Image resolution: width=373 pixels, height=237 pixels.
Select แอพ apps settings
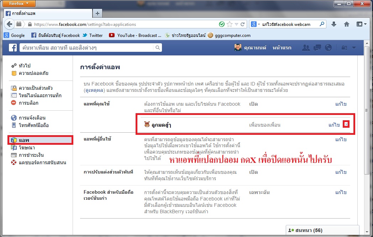[41, 140]
